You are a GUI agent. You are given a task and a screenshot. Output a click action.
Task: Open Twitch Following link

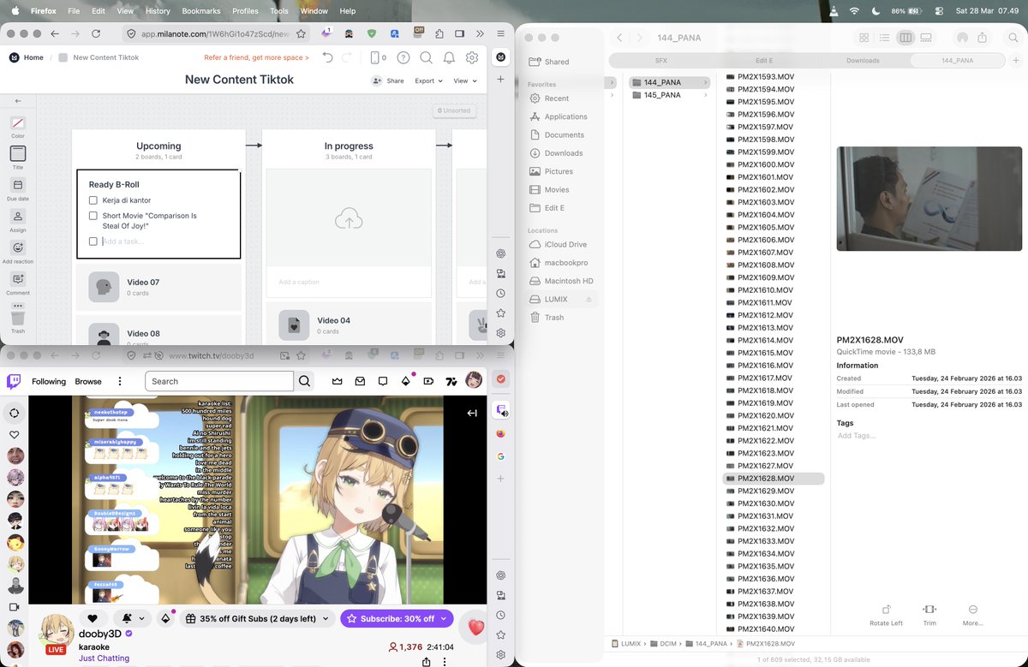[49, 381]
